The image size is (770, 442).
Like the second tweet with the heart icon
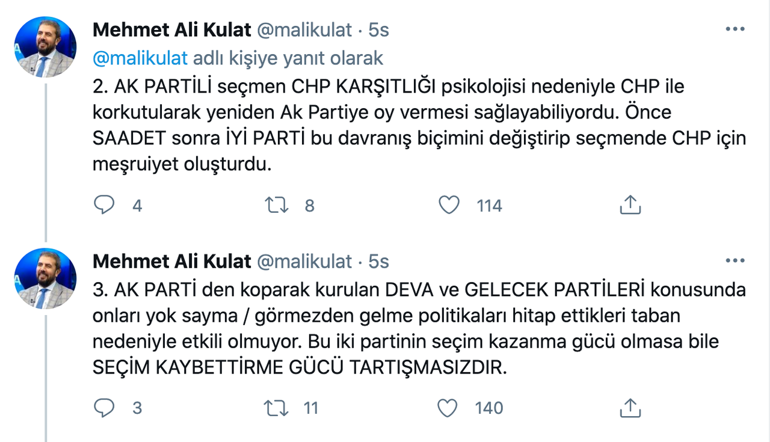click(449, 408)
